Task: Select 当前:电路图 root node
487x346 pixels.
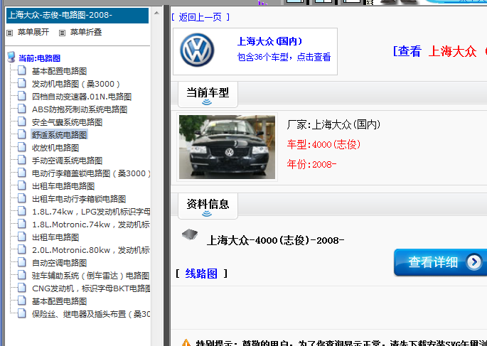Action: (39, 58)
